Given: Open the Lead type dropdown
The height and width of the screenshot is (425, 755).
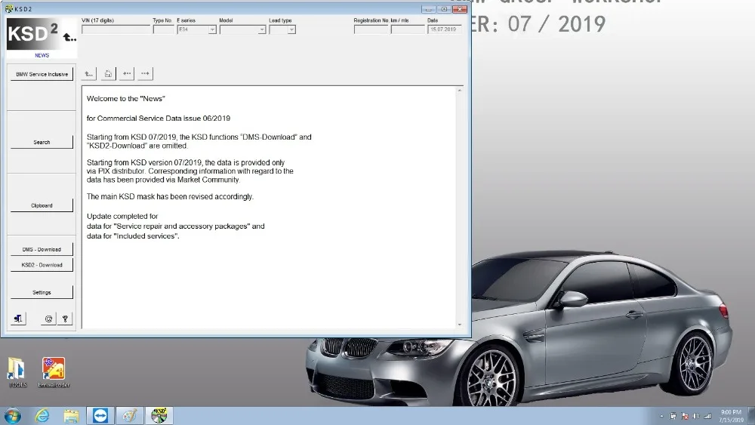Looking at the screenshot, I should click(x=291, y=30).
